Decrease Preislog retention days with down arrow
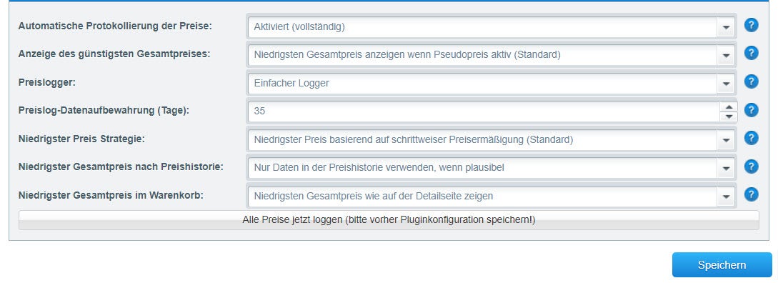Screen dimensions: 778x283 click(x=729, y=116)
